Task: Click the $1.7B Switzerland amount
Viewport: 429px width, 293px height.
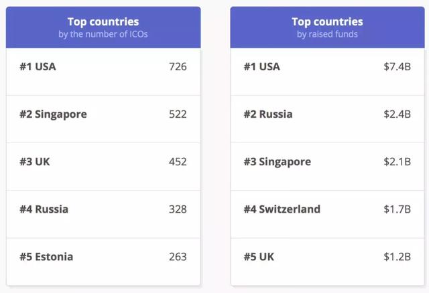Action: (397, 209)
